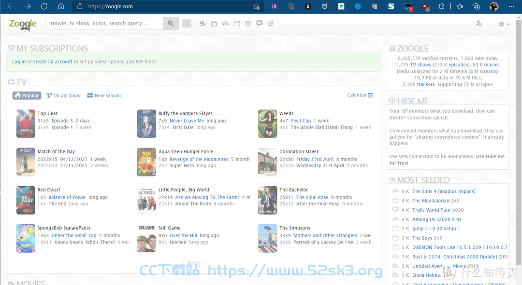Open Weeds poster thumbnail
Screen dimensions: 522x285
(x=268, y=123)
